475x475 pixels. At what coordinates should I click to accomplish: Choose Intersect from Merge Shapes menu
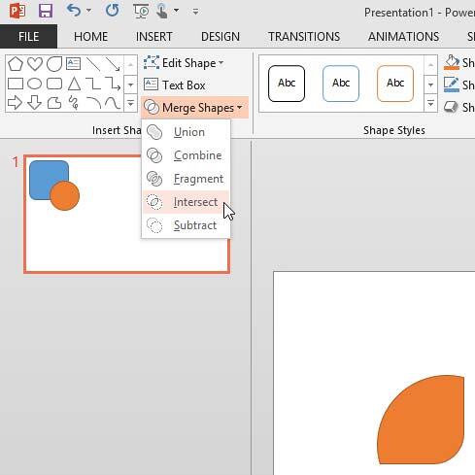187,202
